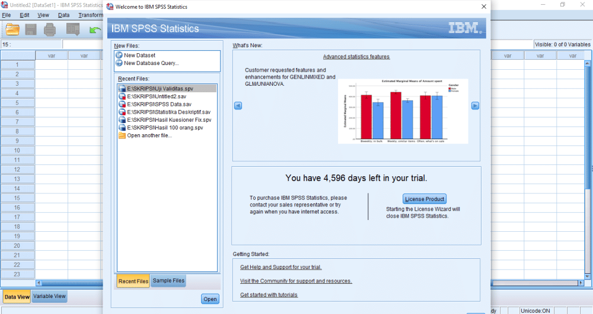Click the Open data document folder icon
The height and width of the screenshot is (314, 593).
pos(13,29)
